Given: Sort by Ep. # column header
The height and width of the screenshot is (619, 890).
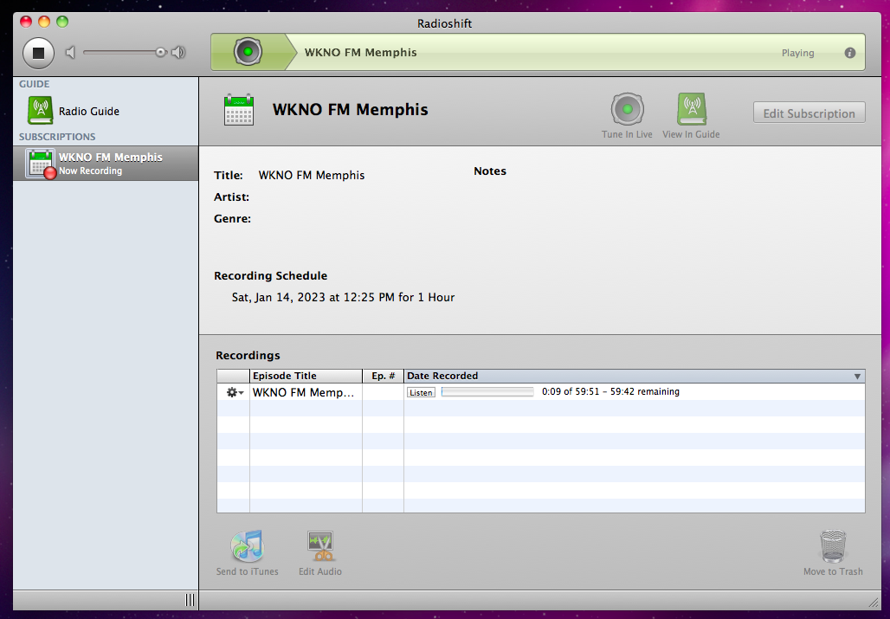Looking at the screenshot, I should 384,376.
